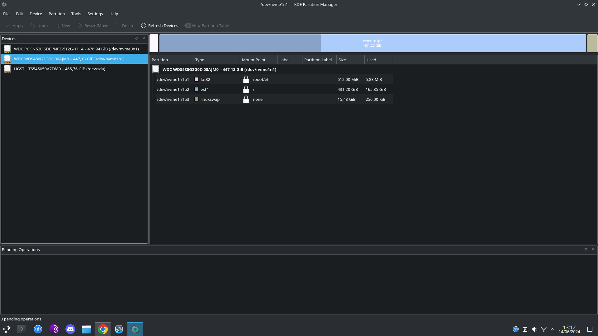Click the lock icon on linuxswap row
Viewport: 598px width, 336px height.
click(246, 99)
